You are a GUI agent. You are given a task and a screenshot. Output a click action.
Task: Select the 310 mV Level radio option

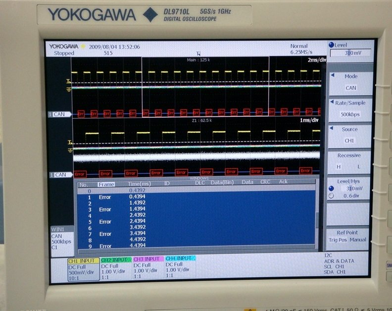332,188
